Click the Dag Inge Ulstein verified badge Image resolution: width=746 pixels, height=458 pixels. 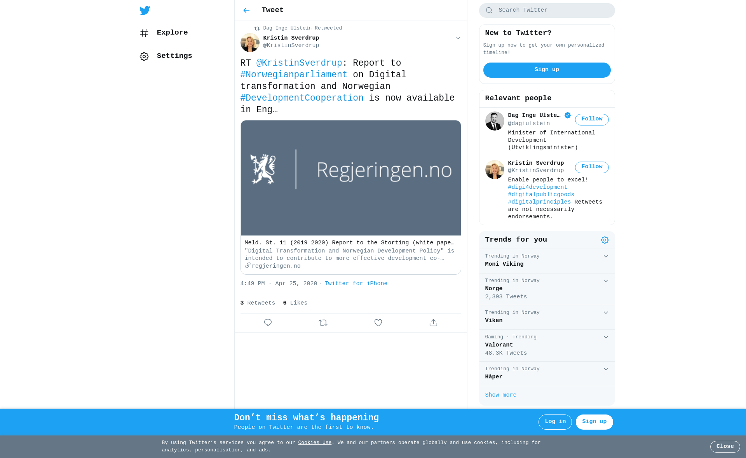click(568, 115)
